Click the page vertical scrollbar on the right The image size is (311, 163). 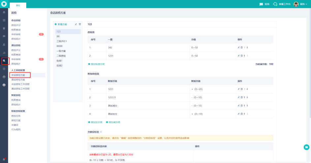coord(310,63)
